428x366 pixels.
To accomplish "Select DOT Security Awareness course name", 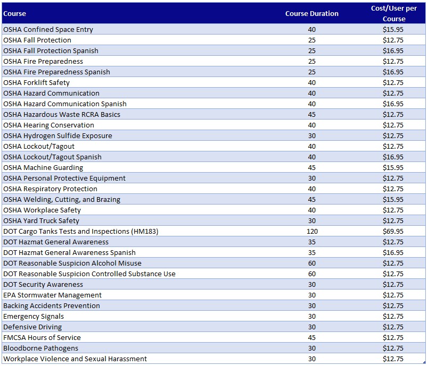I will [43, 284].
